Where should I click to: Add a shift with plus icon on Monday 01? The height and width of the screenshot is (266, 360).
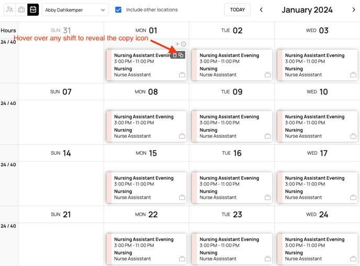point(177,44)
